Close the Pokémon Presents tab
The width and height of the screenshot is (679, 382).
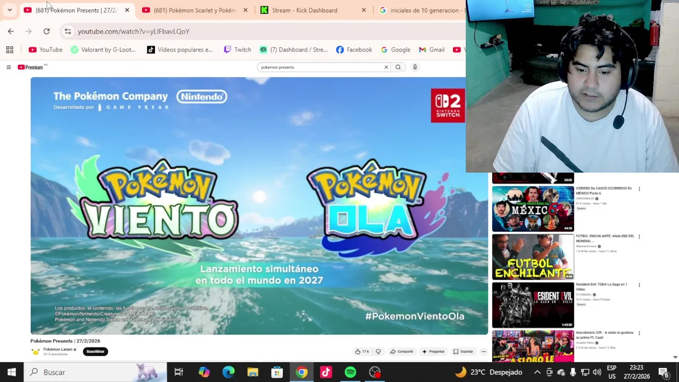click(x=127, y=10)
